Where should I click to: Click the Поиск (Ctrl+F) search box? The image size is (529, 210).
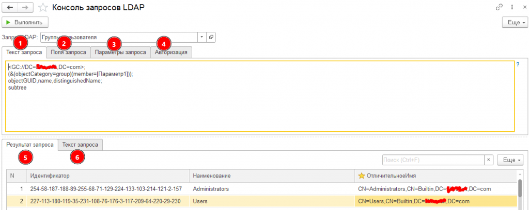(433, 160)
